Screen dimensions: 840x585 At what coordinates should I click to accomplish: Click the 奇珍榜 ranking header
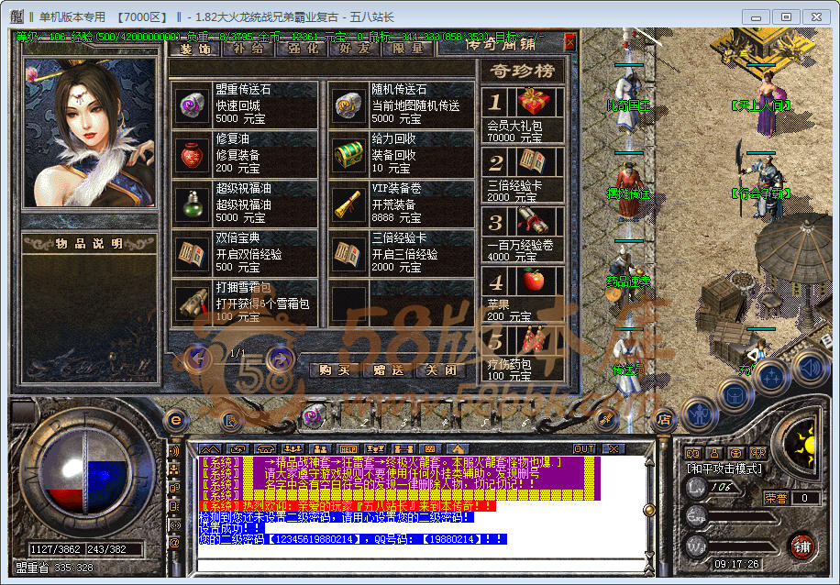(522, 72)
